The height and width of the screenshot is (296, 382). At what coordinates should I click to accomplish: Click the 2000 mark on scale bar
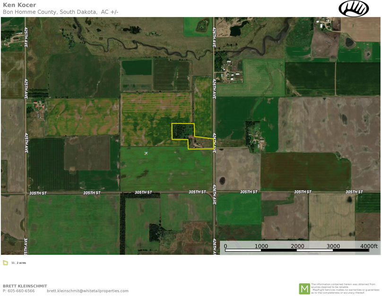click(297, 246)
